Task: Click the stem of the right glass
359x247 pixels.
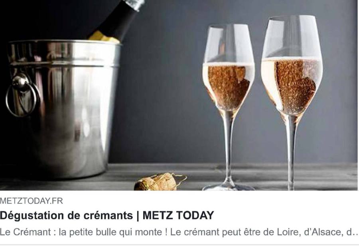Action: 291,151
